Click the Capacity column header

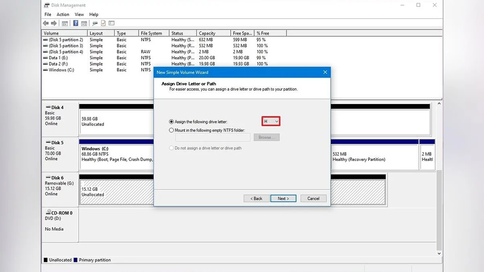pos(207,33)
